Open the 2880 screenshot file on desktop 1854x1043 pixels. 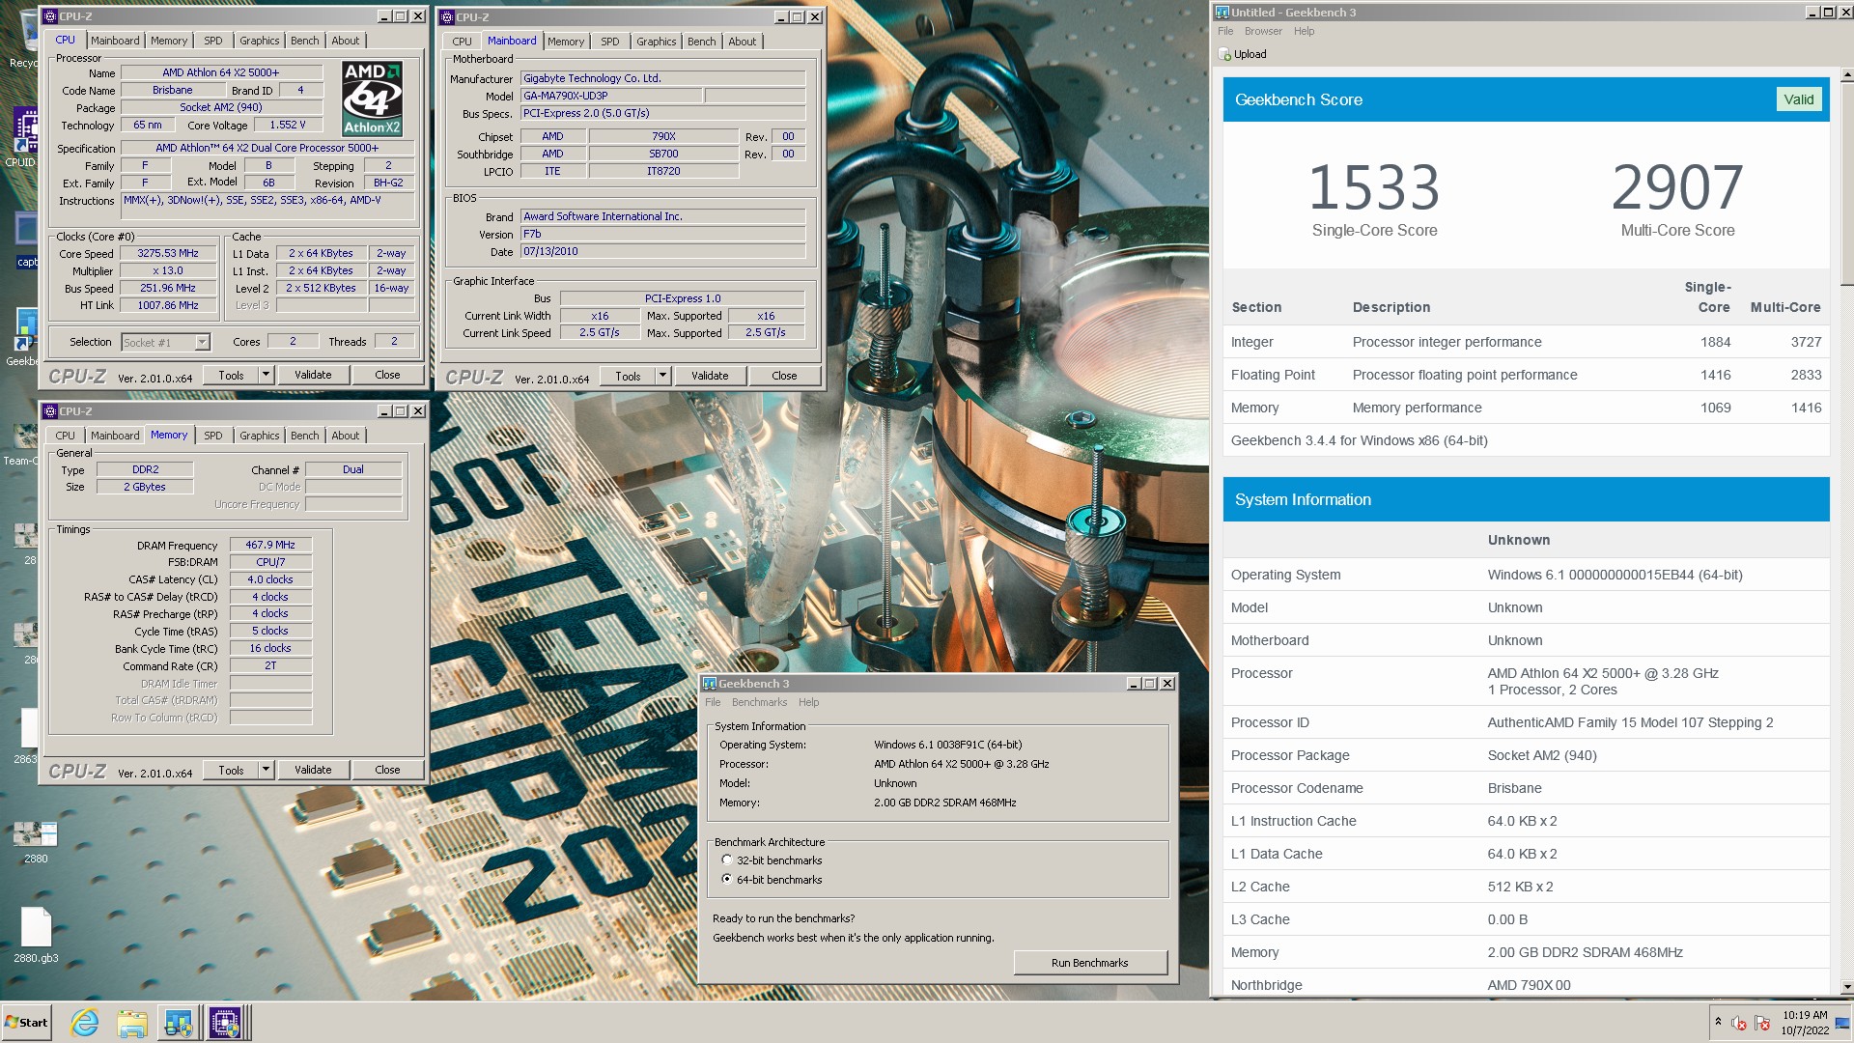point(36,841)
